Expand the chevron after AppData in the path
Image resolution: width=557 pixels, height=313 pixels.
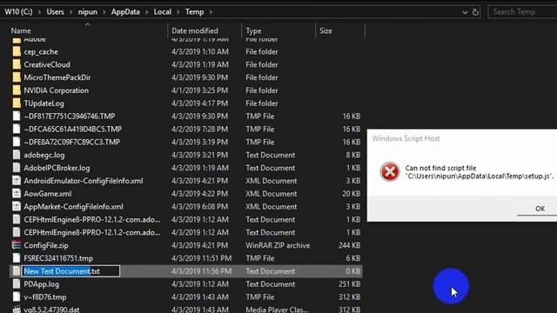tap(147, 12)
